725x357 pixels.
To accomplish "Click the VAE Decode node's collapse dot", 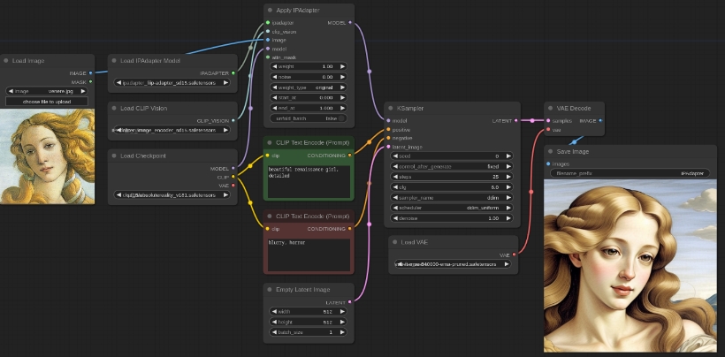I will [551, 108].
